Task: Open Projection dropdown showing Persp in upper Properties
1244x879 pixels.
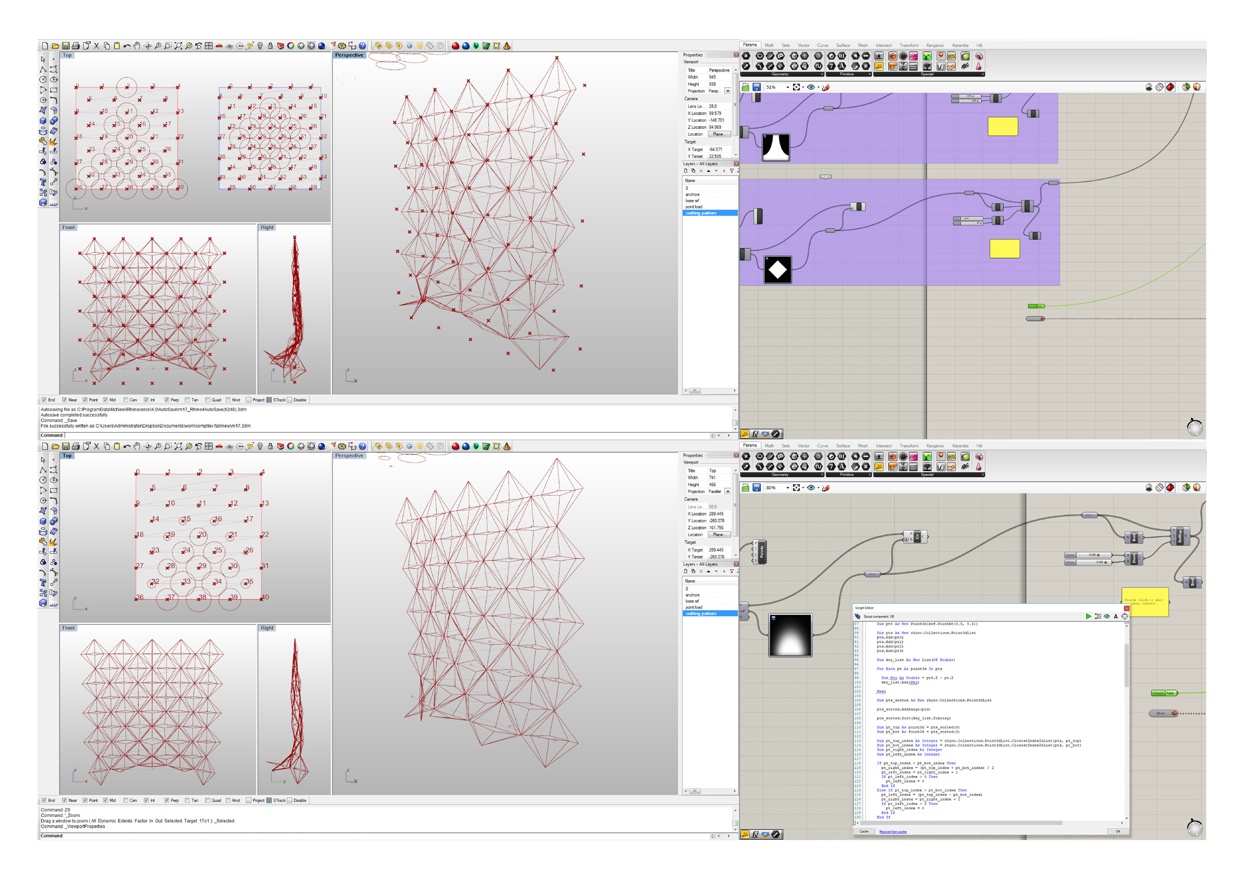Action: [x=727, y=91]
